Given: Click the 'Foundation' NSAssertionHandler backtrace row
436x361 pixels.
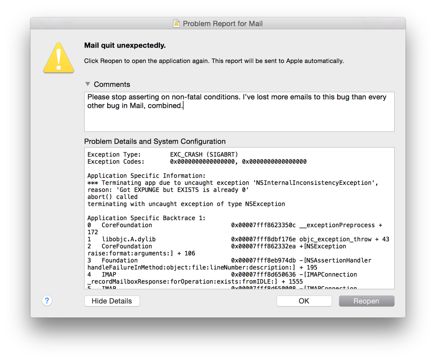Looking at the screenshot, I should click(230, 260).
